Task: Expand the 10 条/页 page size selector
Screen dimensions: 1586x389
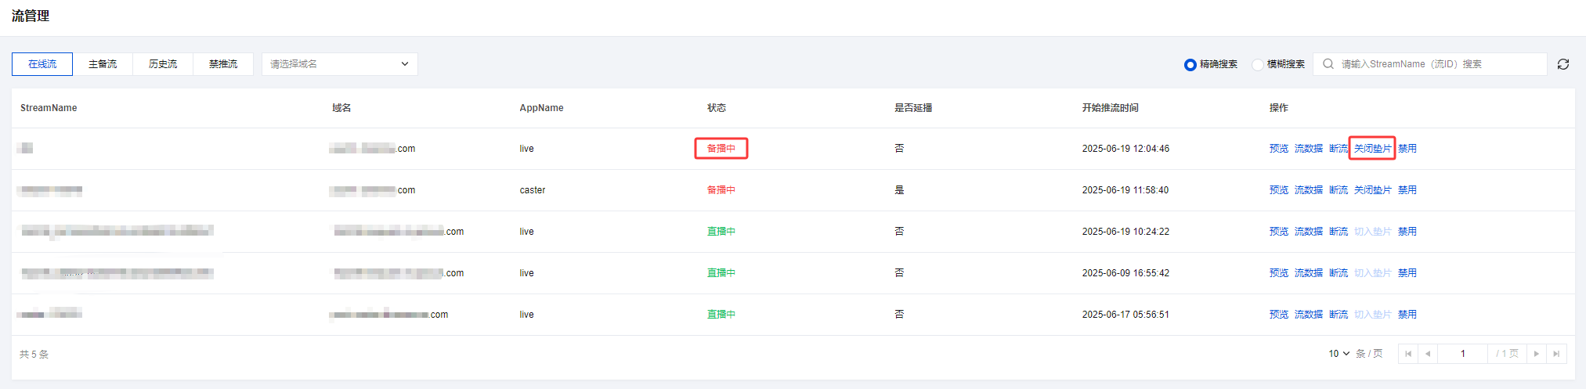Action: tap(1339, 354)
